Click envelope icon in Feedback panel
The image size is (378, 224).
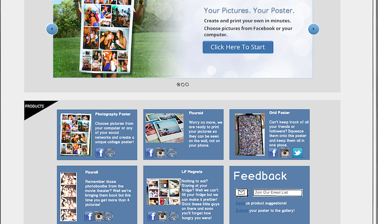point(241,193)
